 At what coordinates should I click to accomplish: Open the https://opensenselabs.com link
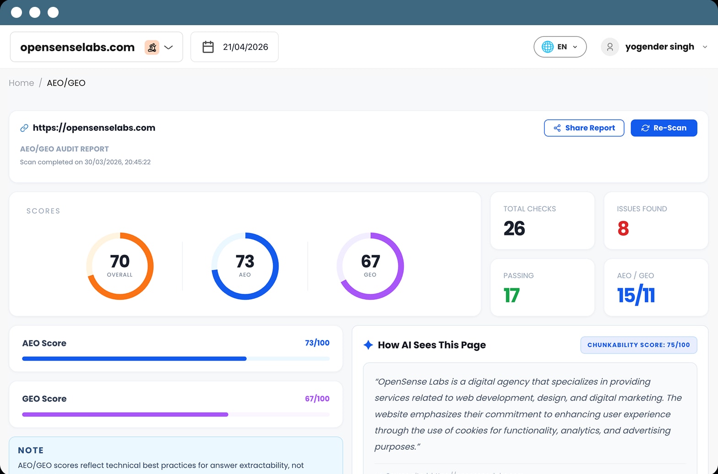[94, 128]
